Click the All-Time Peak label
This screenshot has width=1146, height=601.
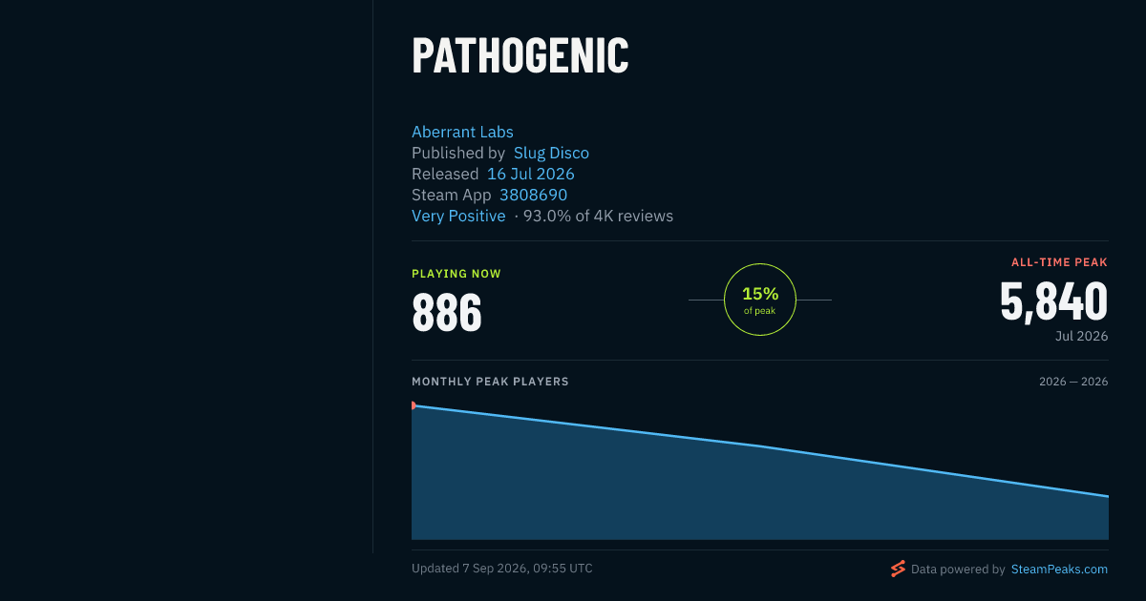[1060, 262]
